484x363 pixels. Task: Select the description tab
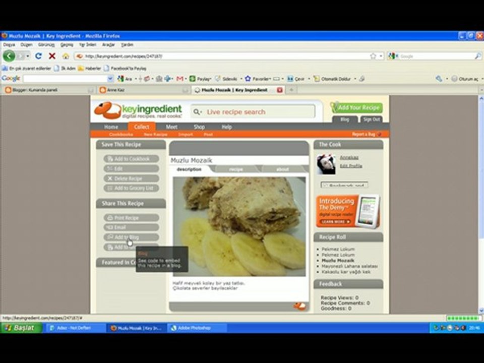point(189,169)
